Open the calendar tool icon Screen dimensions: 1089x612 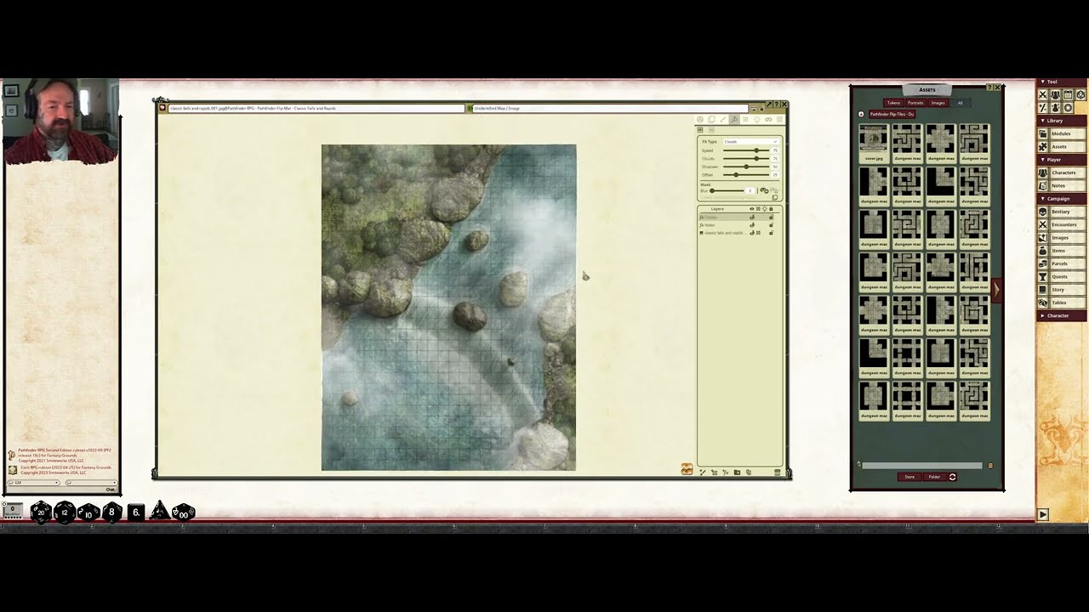[x=1069, y=94]
